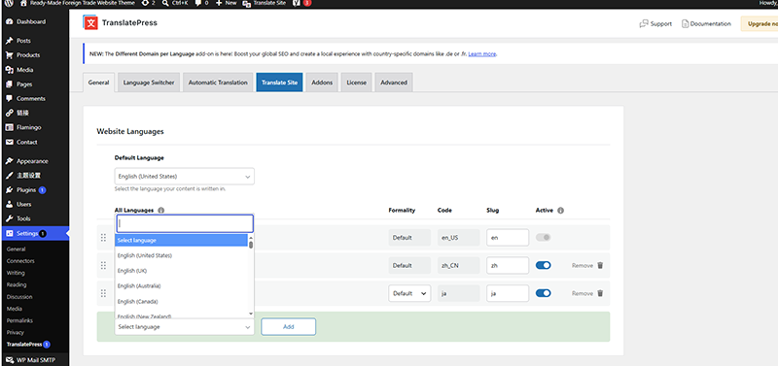Click the language list scrollbar thumb
The height and width of the screenshot is (366, 778).
(251, 245)
